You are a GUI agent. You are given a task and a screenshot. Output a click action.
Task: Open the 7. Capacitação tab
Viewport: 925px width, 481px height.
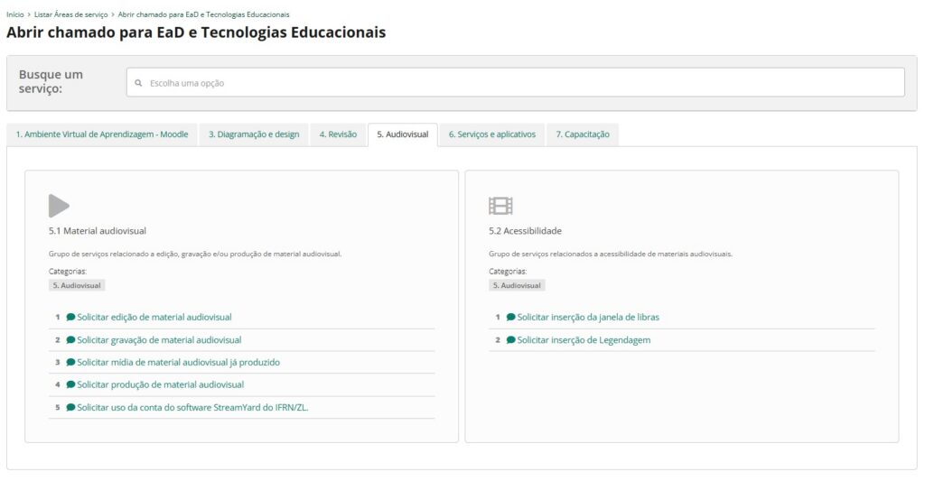[582, 134]
